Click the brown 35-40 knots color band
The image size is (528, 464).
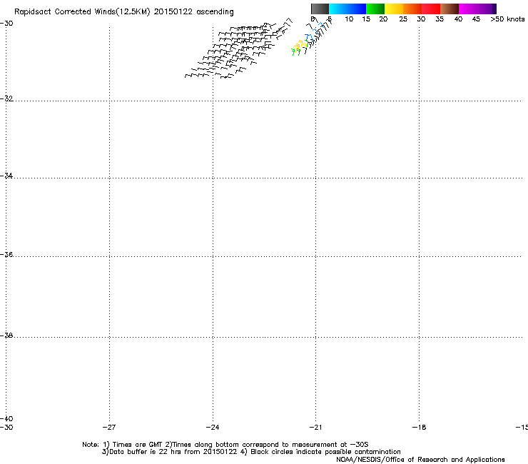tap(450, 9)
